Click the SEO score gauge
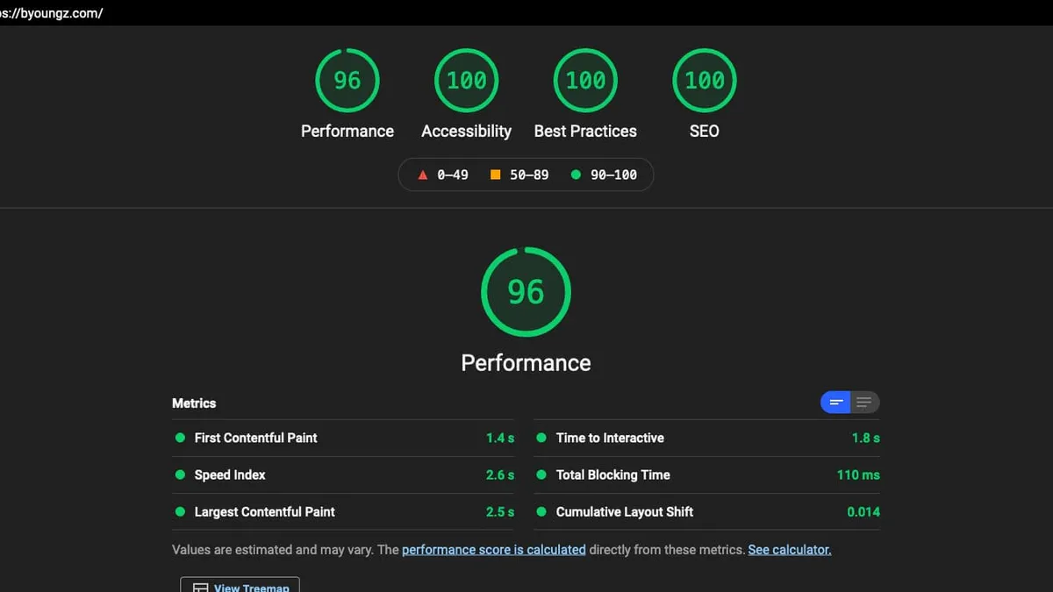This screenshot has width=1053, height=592. (x=705, y=81)
